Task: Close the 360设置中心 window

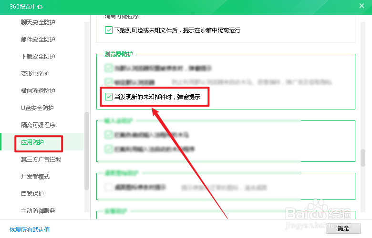Action: (362, 6)
